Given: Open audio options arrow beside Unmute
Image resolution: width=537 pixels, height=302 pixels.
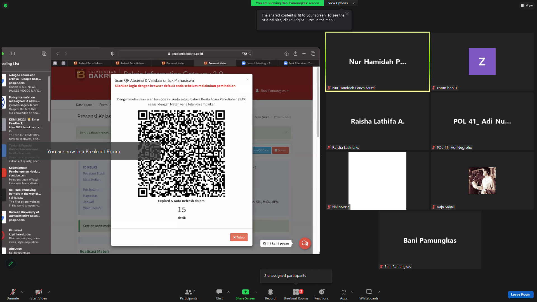Looking at the screenshot, I should tap(22, 292).
